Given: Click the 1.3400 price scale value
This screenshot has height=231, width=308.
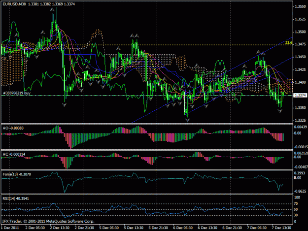Looking at the screenshot, I should pos(300,82).
